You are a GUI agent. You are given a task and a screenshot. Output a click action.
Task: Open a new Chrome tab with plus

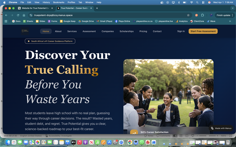click(97, 8)
